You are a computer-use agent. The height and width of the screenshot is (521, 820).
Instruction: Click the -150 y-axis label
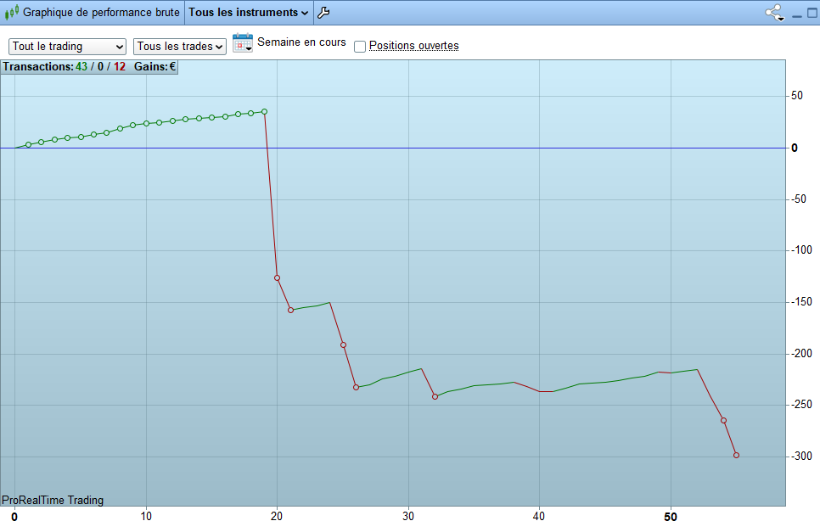(801, 301)
